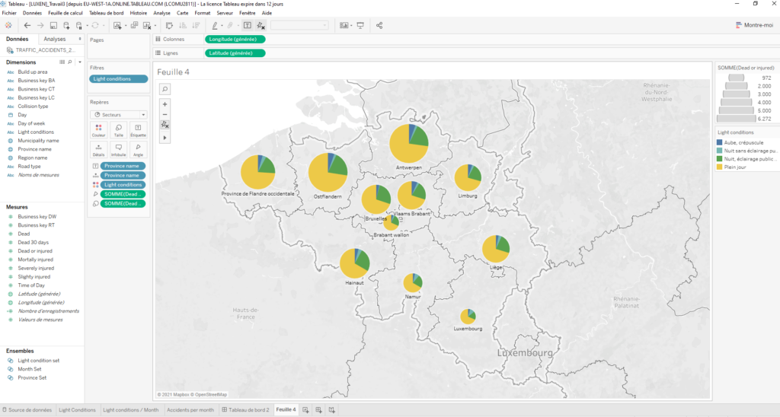
Task: Open the Dimensions pane dropdown arrow
Action: click(79, 62)
